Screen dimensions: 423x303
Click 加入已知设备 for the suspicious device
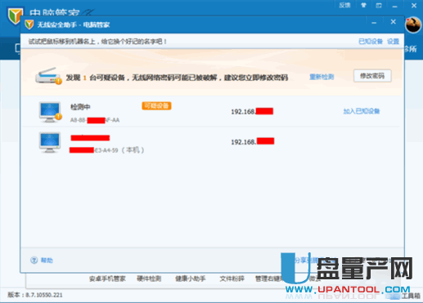362,111
